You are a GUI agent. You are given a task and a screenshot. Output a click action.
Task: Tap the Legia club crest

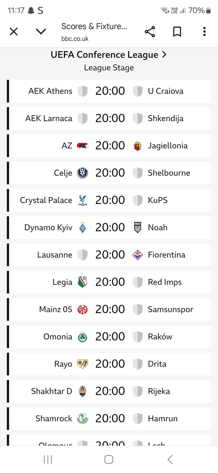[82, 282]
